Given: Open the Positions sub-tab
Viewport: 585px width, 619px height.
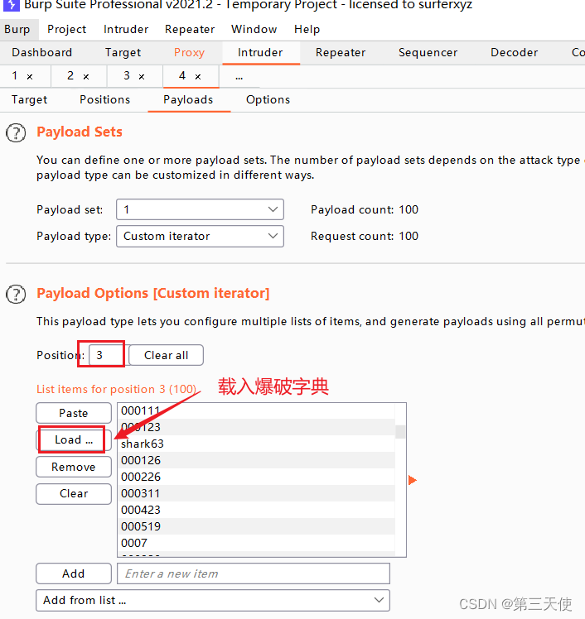Looking at the screenshot, I should [104, 100].
